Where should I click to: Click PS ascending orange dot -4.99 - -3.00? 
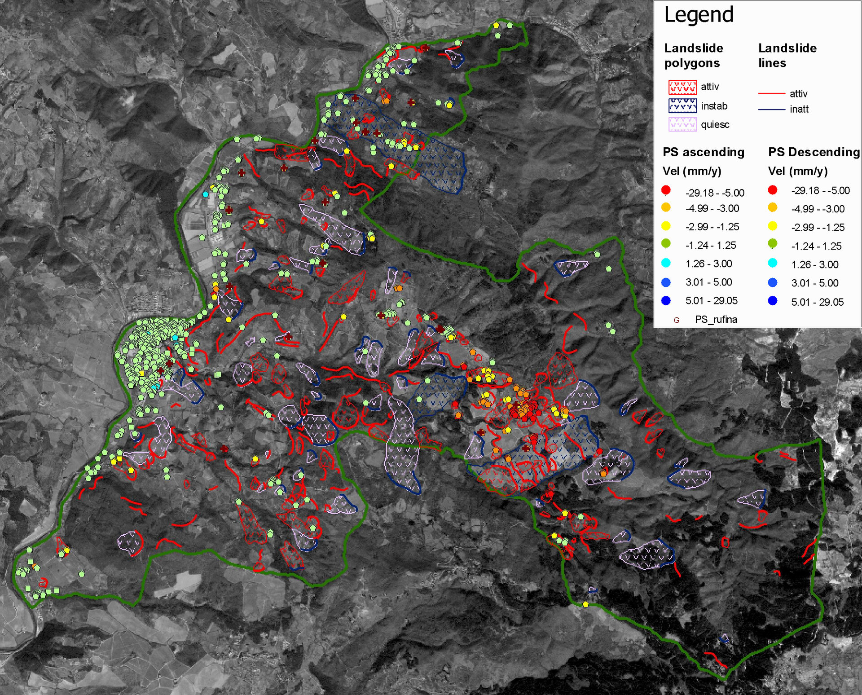666,207
